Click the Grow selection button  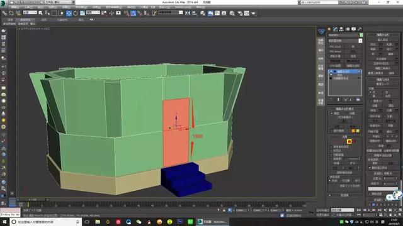tap(353, 163)
